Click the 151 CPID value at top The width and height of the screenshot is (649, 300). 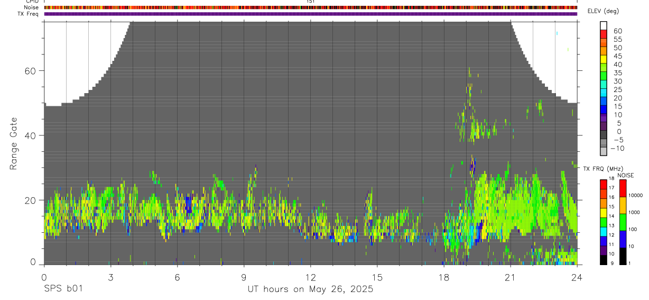click(311, 2)
